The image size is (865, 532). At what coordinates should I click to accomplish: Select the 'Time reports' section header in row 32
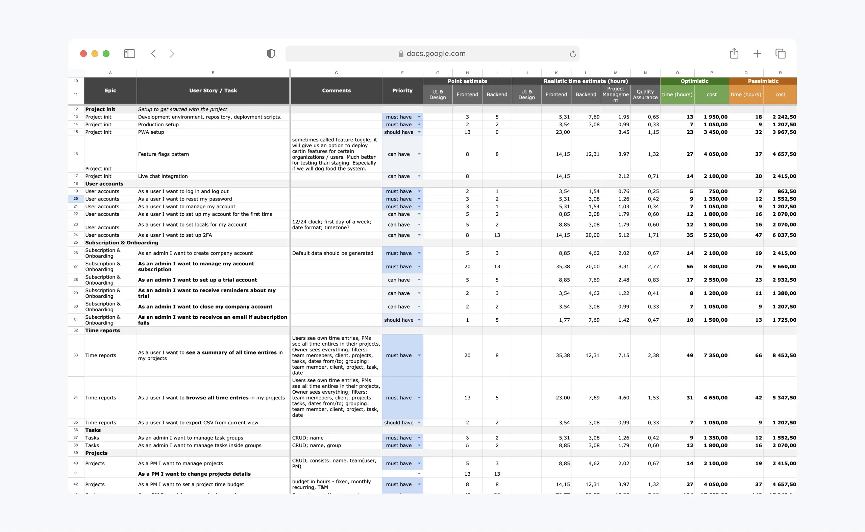pyautogui.click(x=110, y=330)
